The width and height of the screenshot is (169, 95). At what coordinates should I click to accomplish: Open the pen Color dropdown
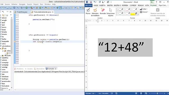pos(144,9)
